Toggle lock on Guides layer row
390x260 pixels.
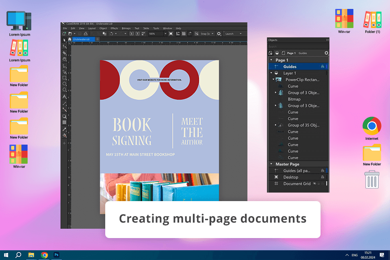pyautogui.click(x=322, y=67)
